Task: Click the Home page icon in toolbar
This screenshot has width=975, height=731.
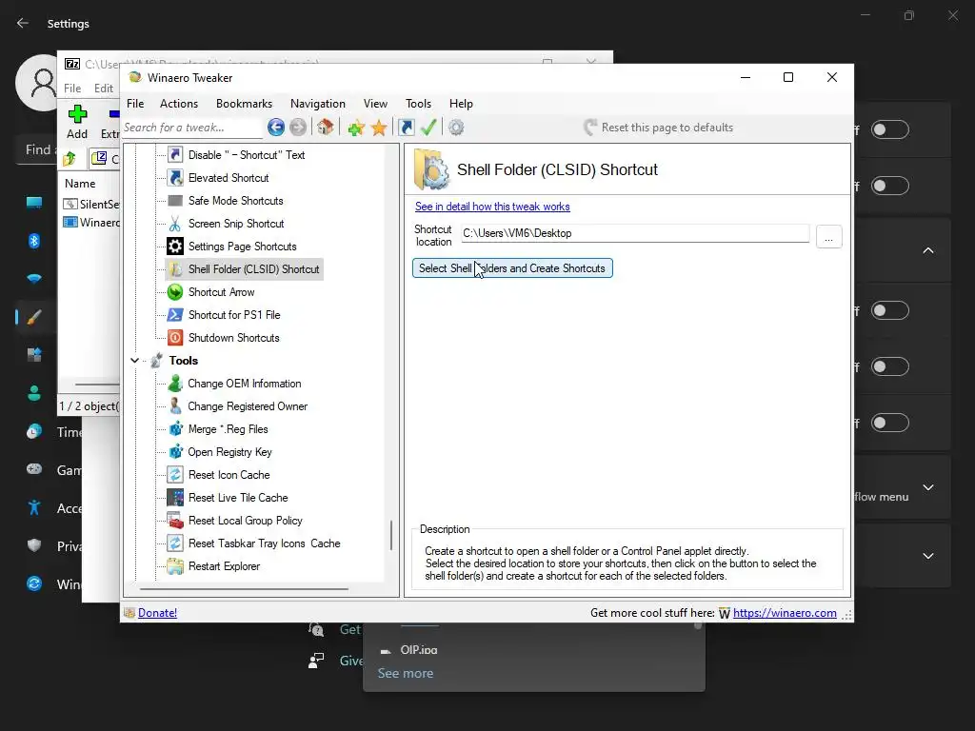Action: click(326, 128)
